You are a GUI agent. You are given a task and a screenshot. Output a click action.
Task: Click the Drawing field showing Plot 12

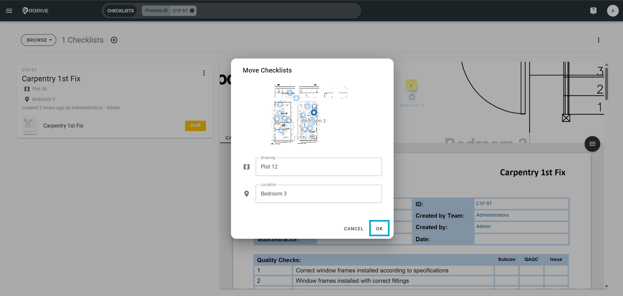319,167
